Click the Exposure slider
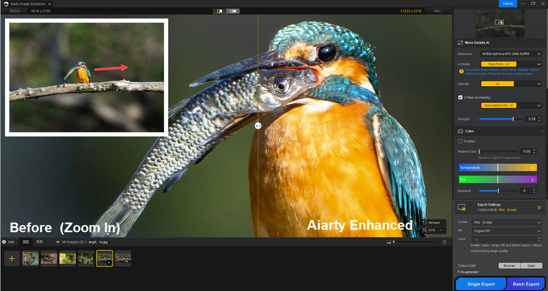 (498, 191)
